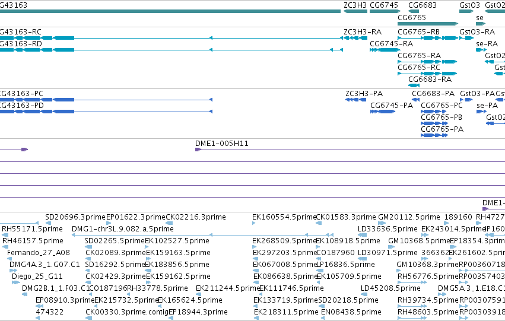Click the feature labeled 474322
505x321 pixels.
(x=37, y=318)
